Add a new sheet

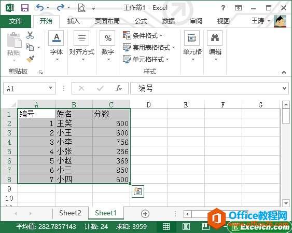(x=145, y=214)
